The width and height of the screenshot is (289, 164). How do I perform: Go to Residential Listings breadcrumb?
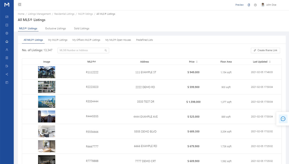tap(64, 14)
